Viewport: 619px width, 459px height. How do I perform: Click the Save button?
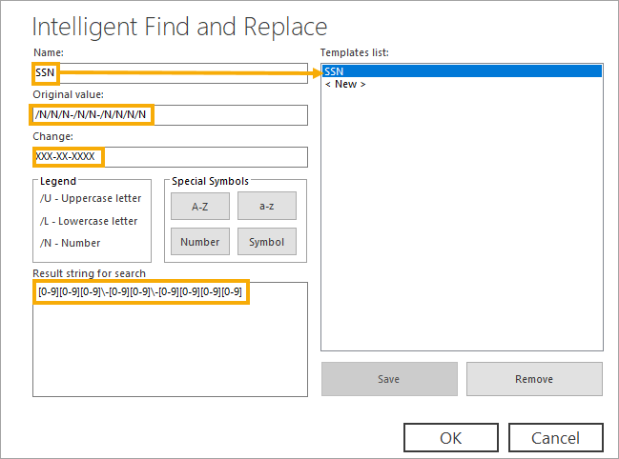[389, 379]
